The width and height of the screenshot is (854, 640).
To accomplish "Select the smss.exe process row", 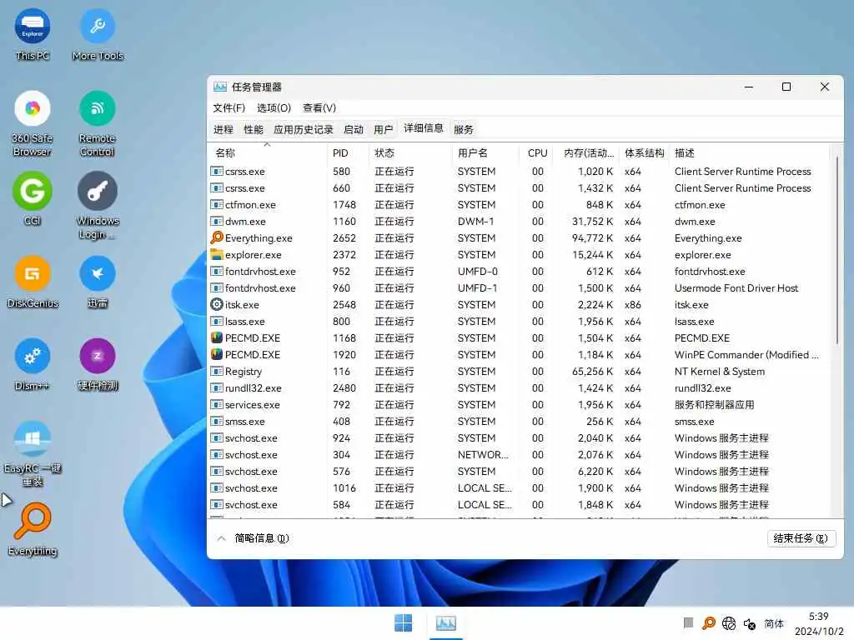I will 520,421.
